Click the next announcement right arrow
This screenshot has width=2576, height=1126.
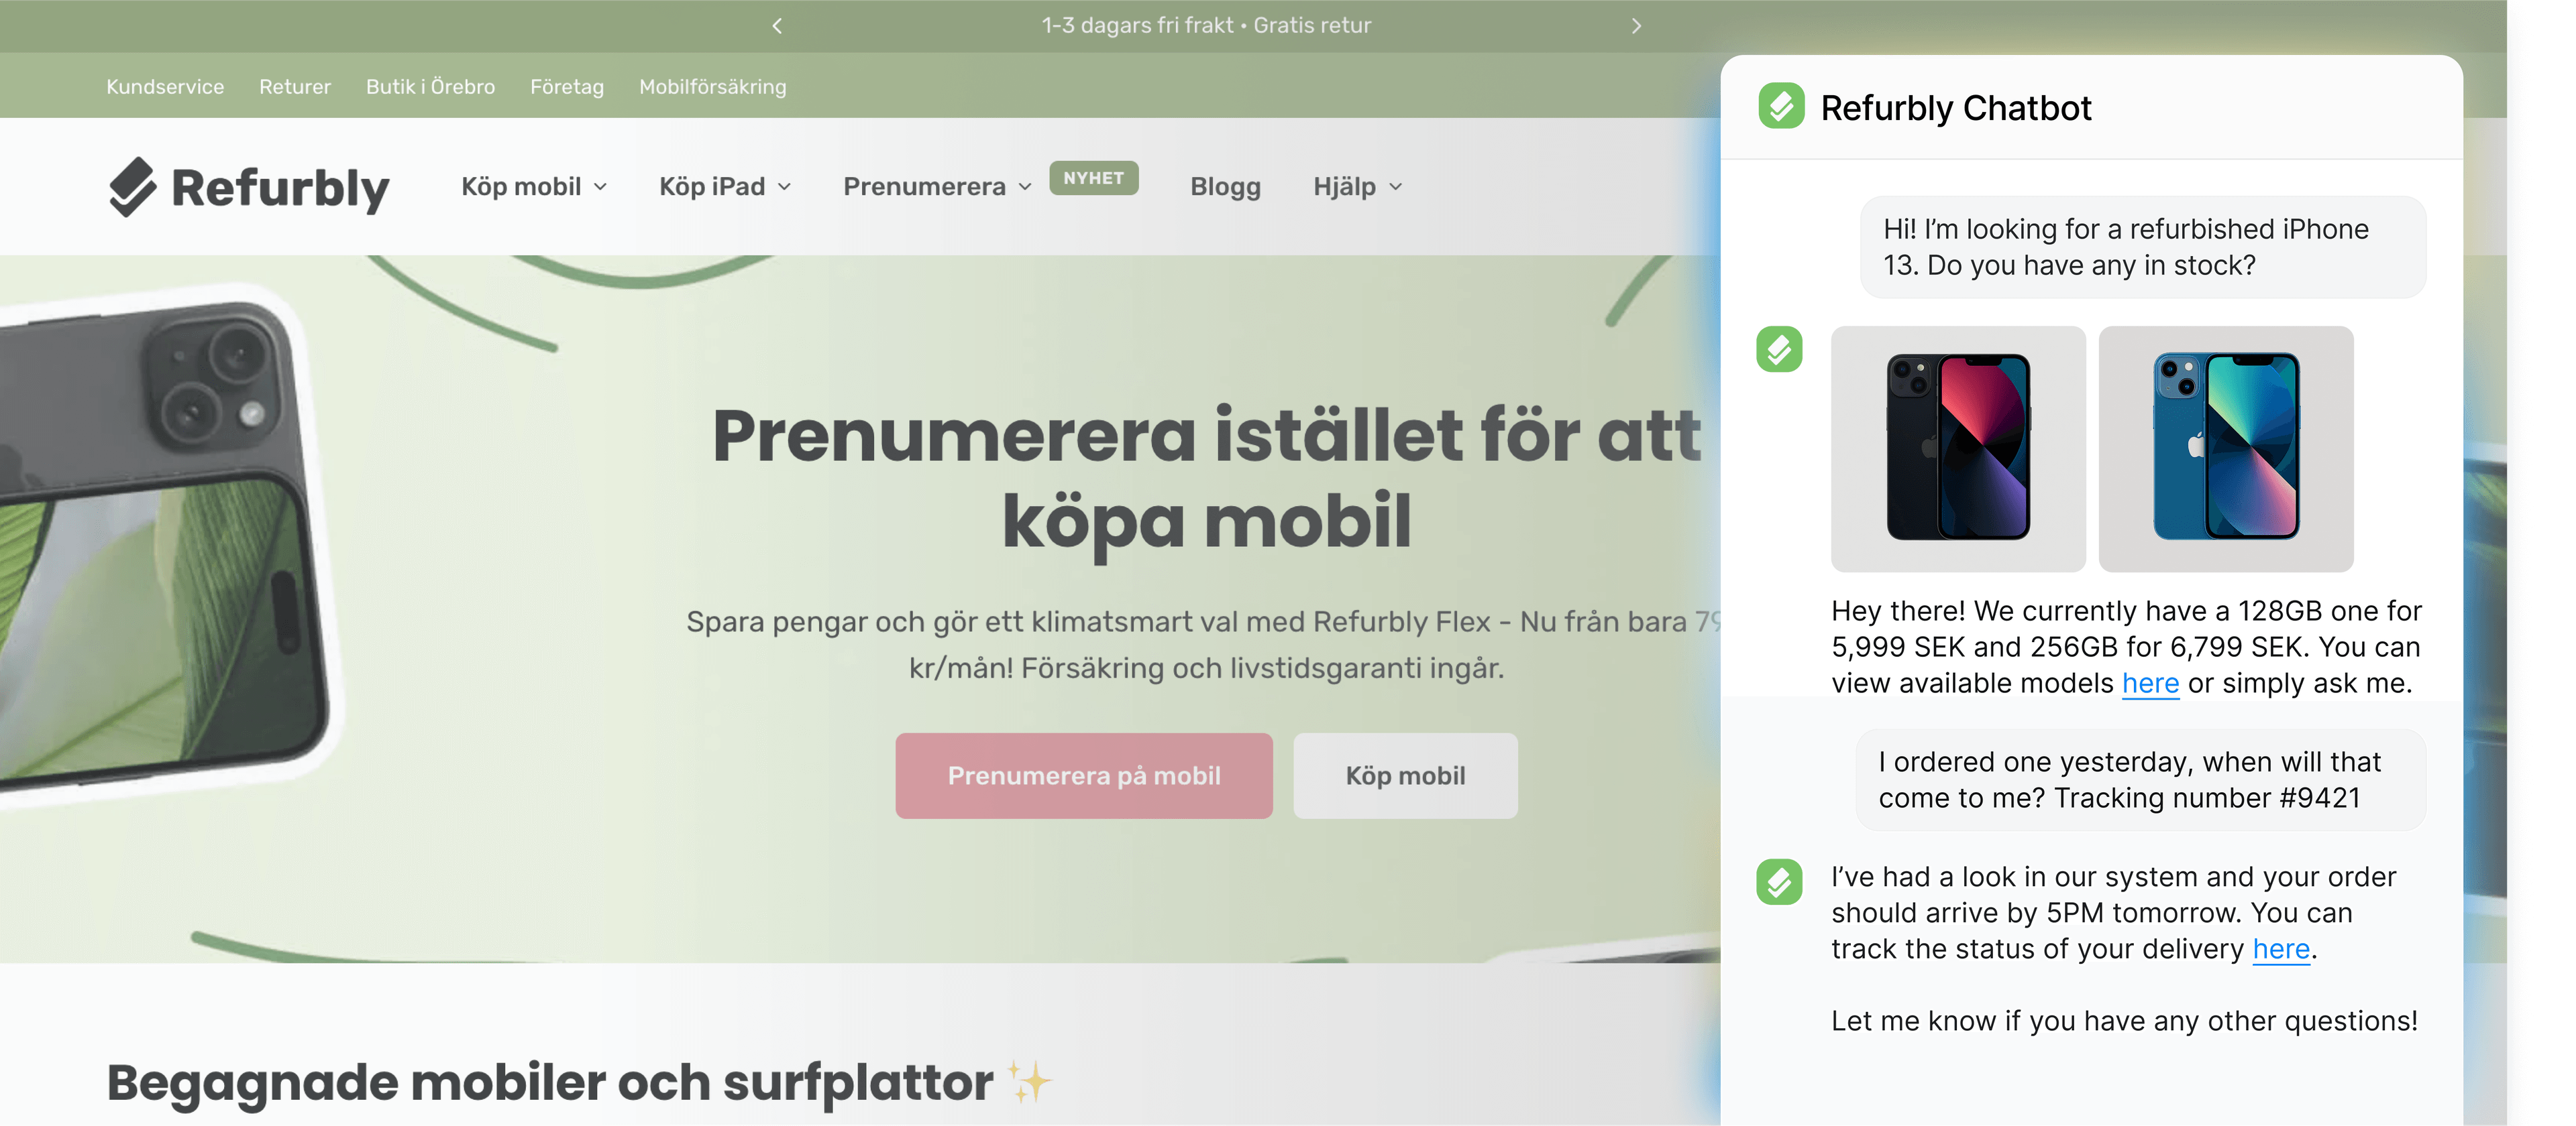[x=1636, y=26]
